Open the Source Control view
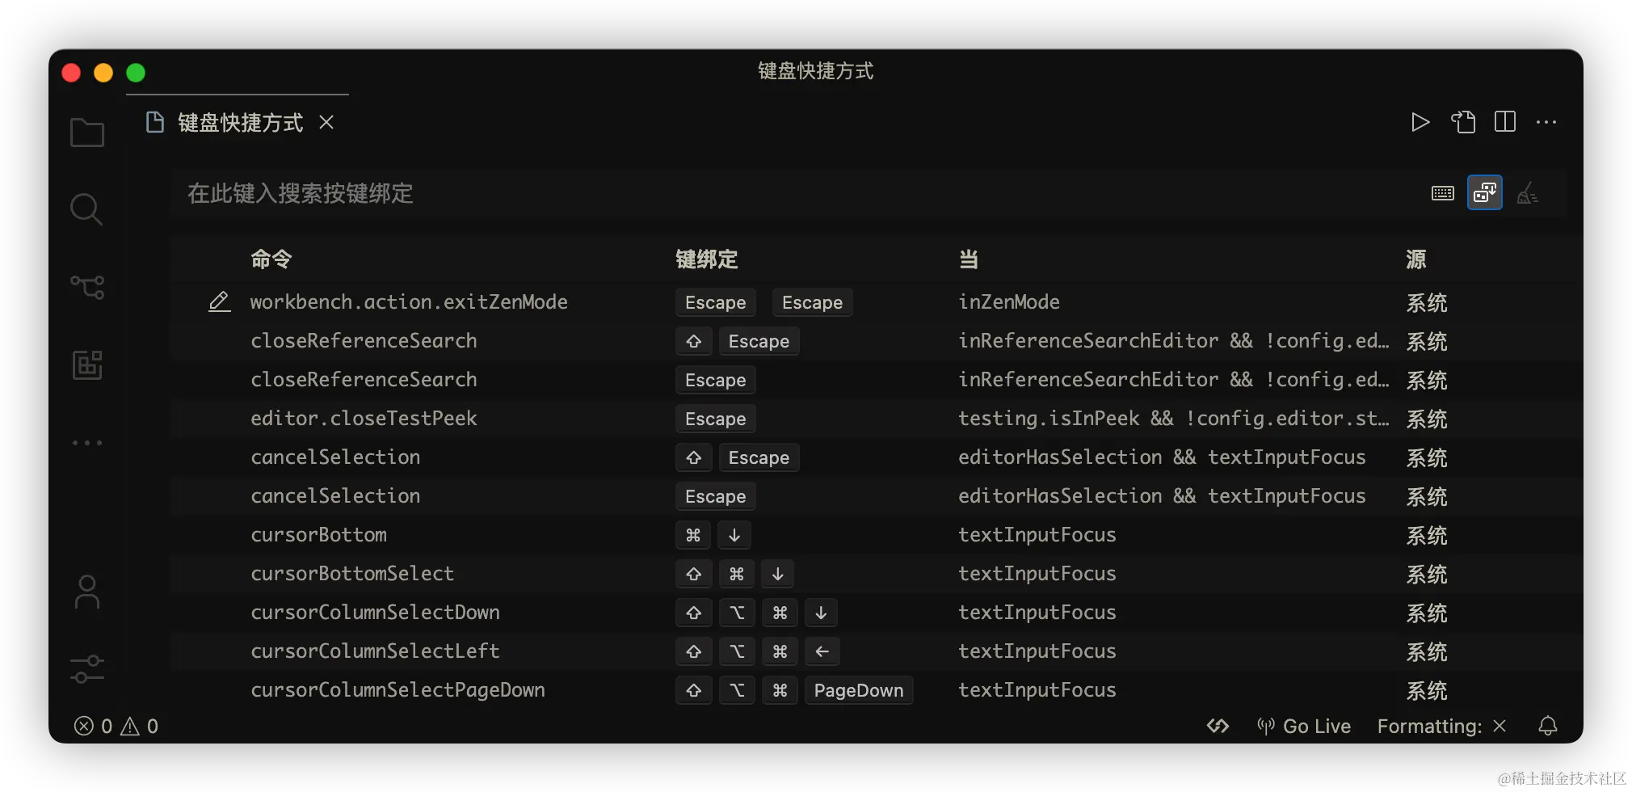The height and width of the screenshot is (792, 1632). tap(87, 287)
